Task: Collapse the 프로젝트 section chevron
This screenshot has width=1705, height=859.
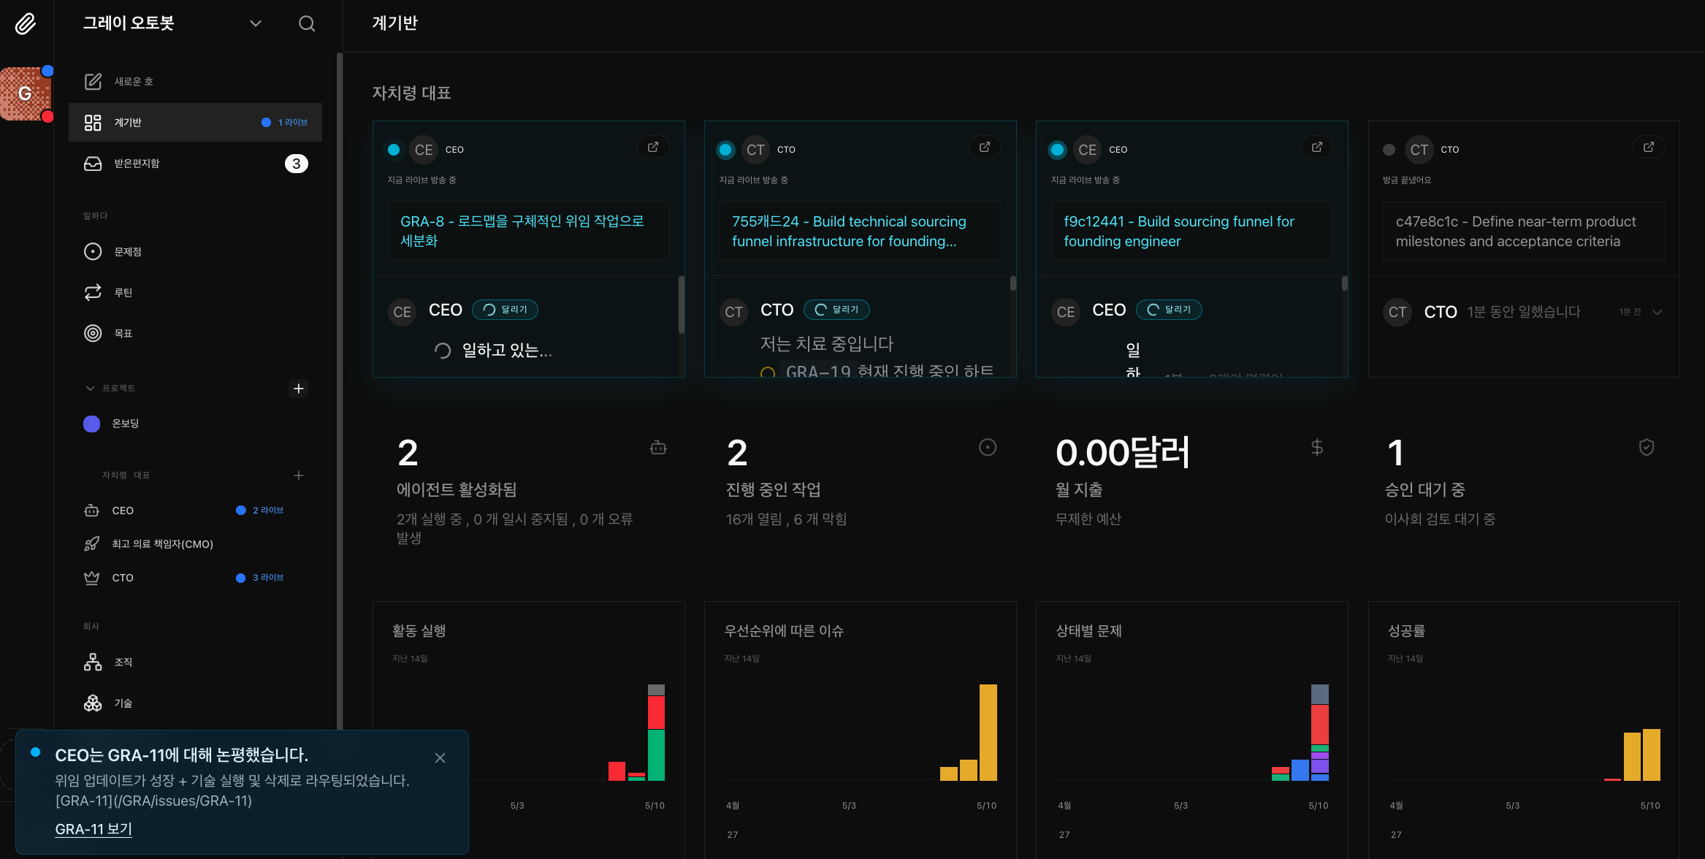Action: pyautogui.click(x=91, y=388)
